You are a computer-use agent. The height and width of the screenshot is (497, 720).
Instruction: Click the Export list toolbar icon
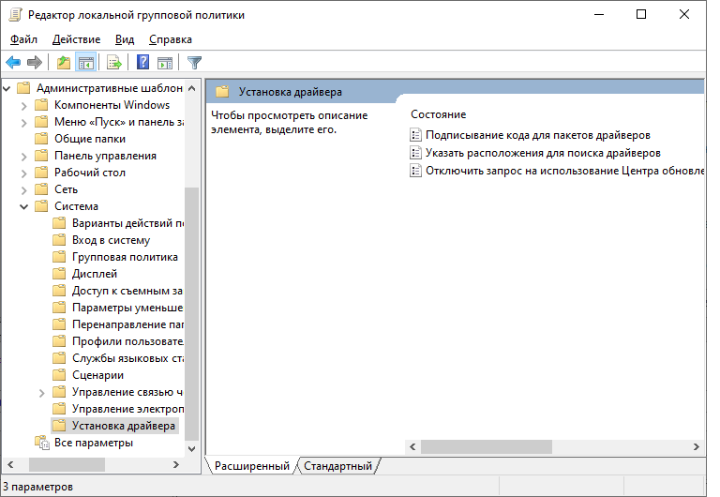(x=113, y=62)
